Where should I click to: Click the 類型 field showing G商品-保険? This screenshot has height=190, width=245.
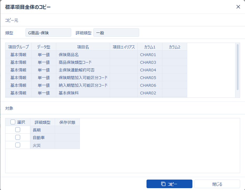[x=48, y=33]
